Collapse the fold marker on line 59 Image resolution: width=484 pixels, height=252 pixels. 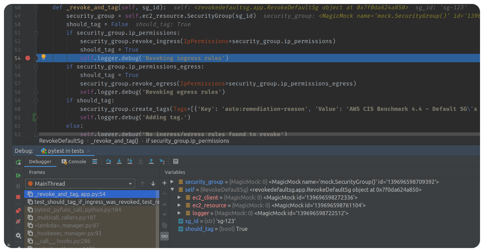coord(36,100)
